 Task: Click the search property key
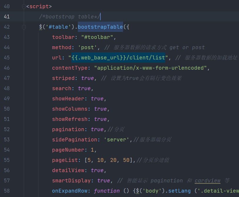pyautogui.click(x=62, y=88)
